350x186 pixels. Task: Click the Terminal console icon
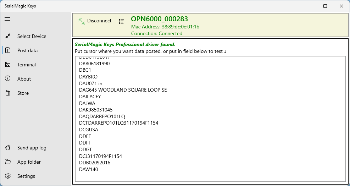(x=8, y=64)
